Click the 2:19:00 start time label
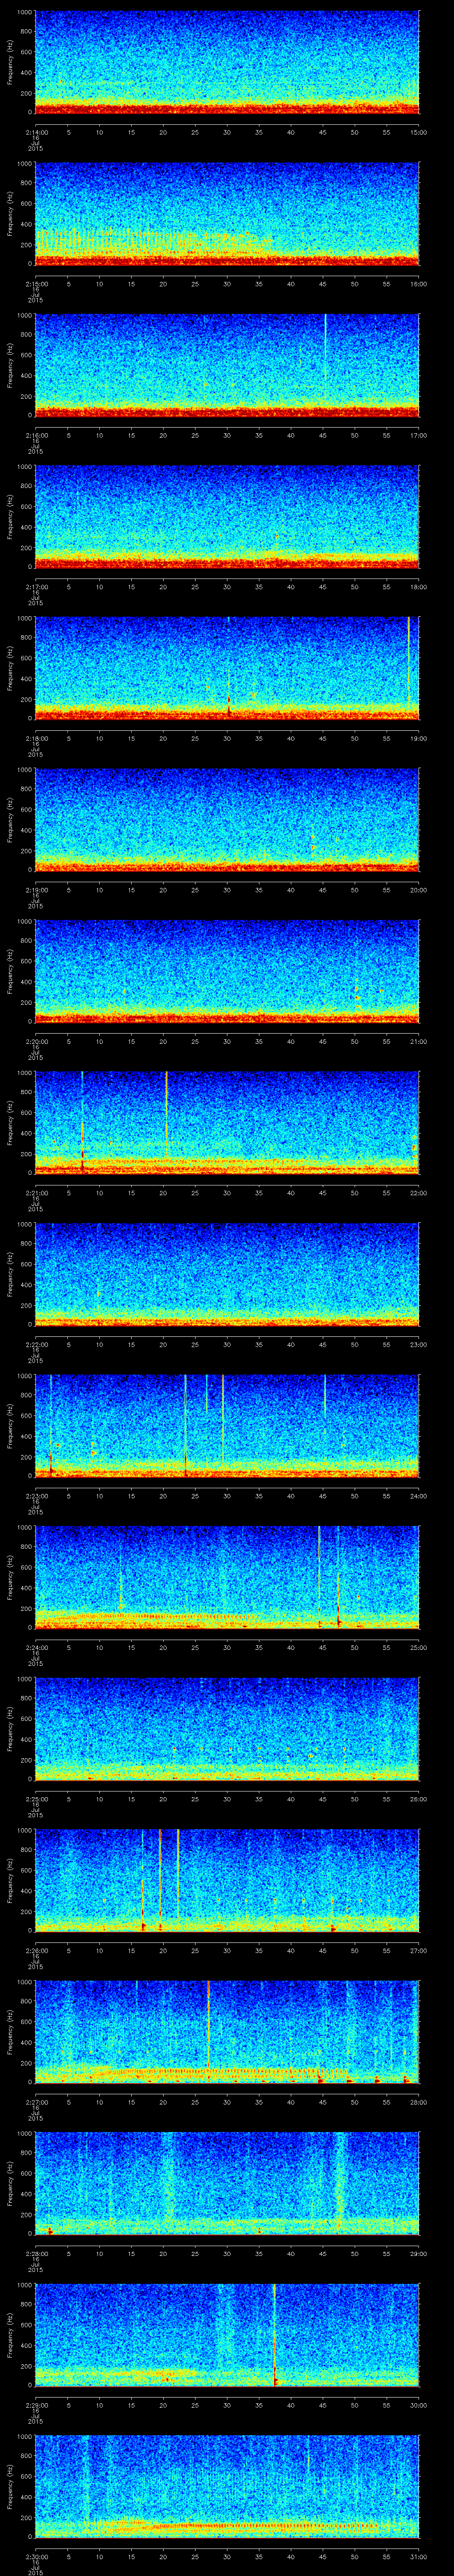 point(35,890)
